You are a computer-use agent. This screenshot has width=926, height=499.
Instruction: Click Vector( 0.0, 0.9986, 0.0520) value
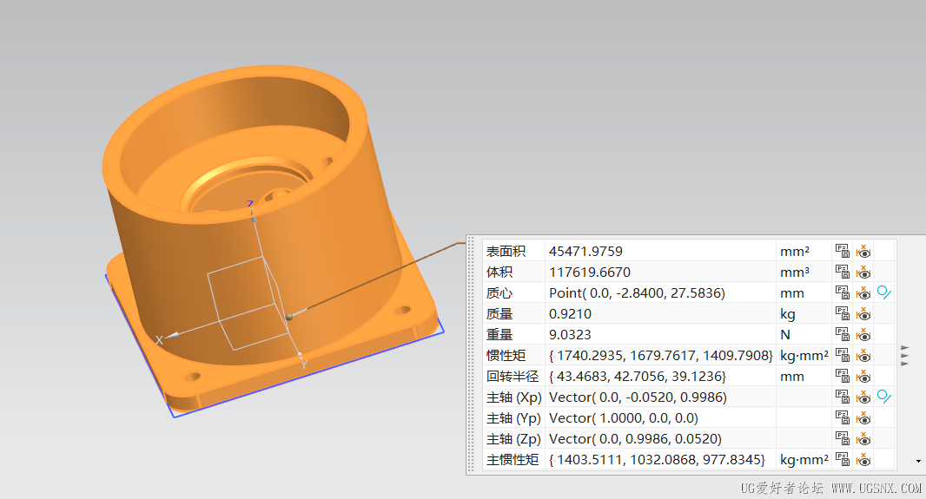point(636,439)
